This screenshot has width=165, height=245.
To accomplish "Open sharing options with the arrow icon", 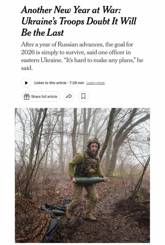I will [69, 96].
